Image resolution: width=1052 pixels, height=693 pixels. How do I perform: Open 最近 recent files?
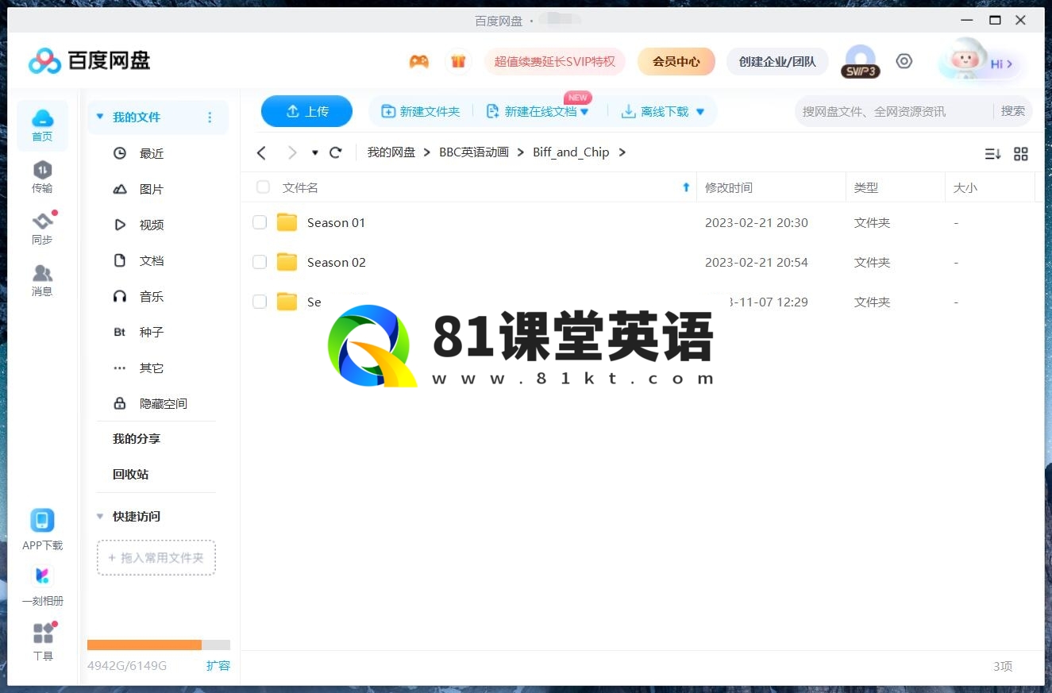pyautogui.click(x=152, y=153)
